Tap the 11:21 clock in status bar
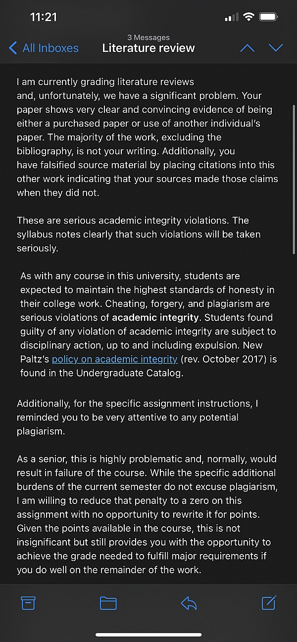Viewport: 297px width, 642px height. [44, 17]
